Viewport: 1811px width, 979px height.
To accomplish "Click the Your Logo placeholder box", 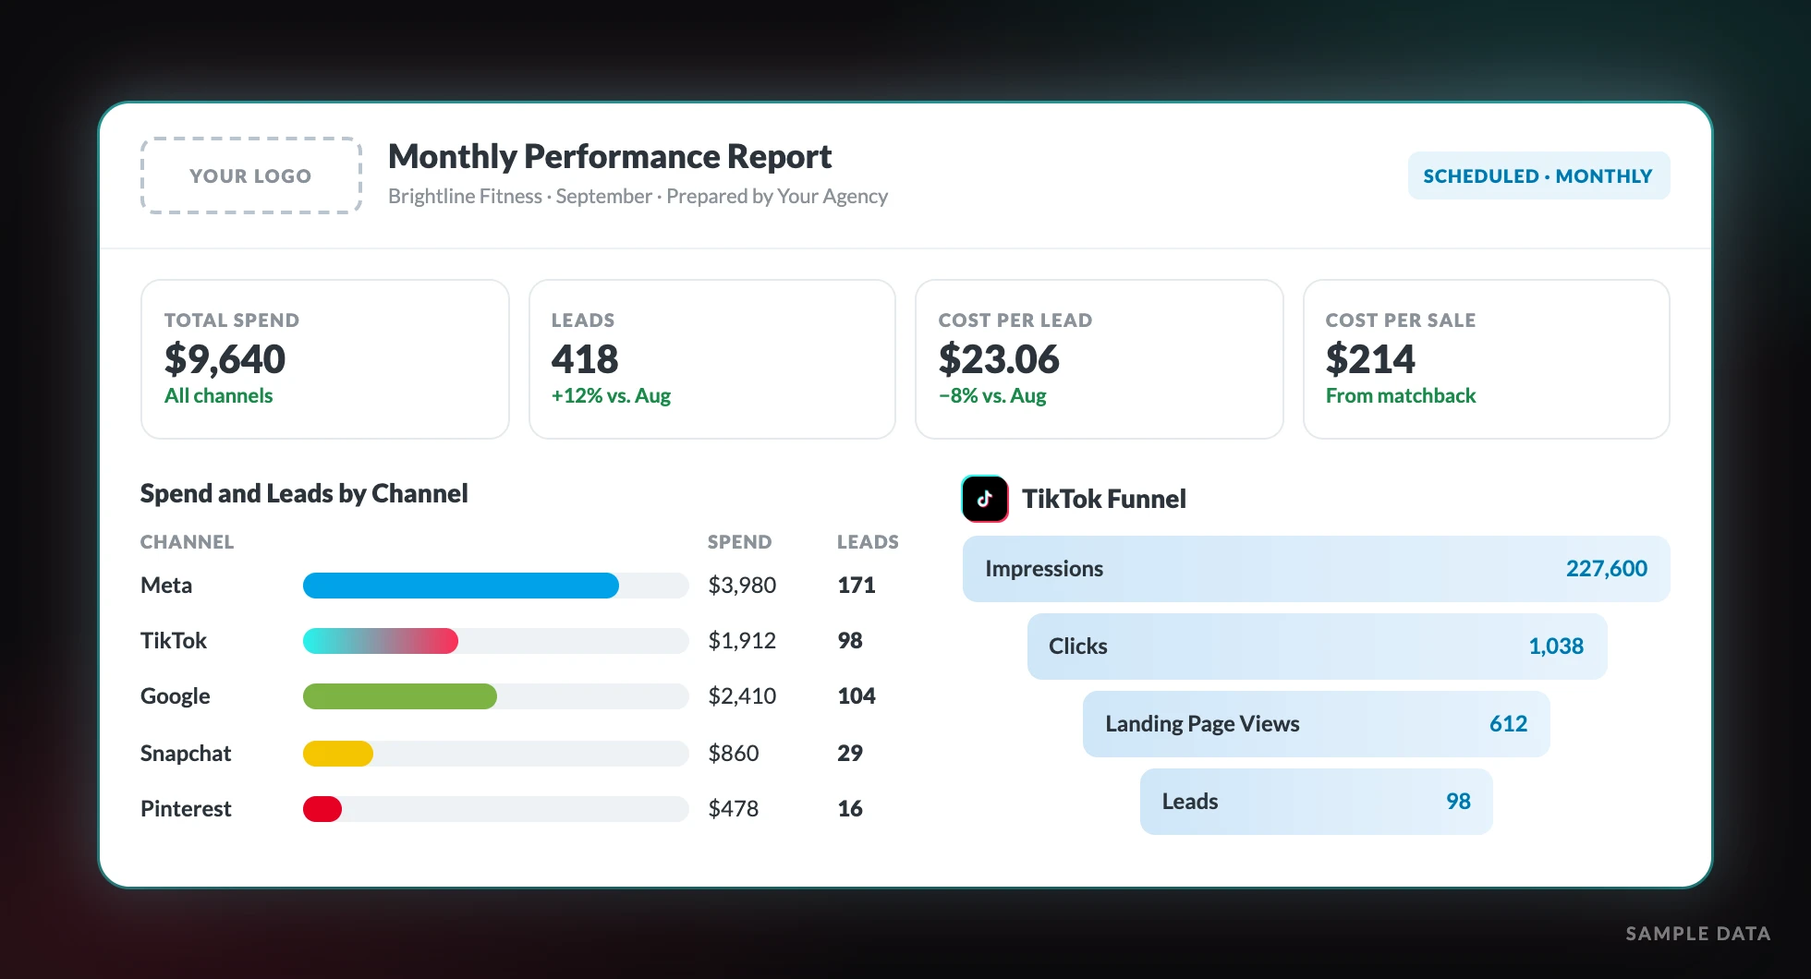I will pyautogui.click(x=250, y=175).
